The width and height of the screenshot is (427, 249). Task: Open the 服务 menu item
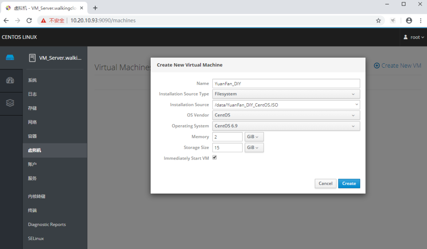[55, 179]
